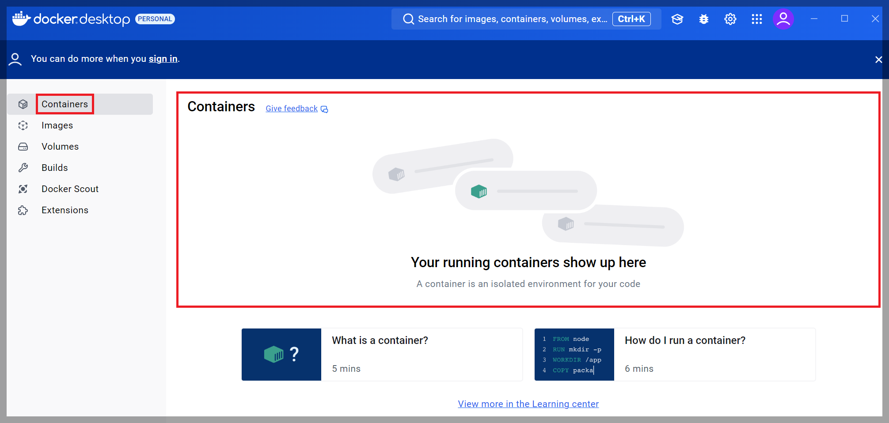The width and height of the screenshot is (889, 423).
Task: Click the container question mark thumbnail
Action: 281,355
